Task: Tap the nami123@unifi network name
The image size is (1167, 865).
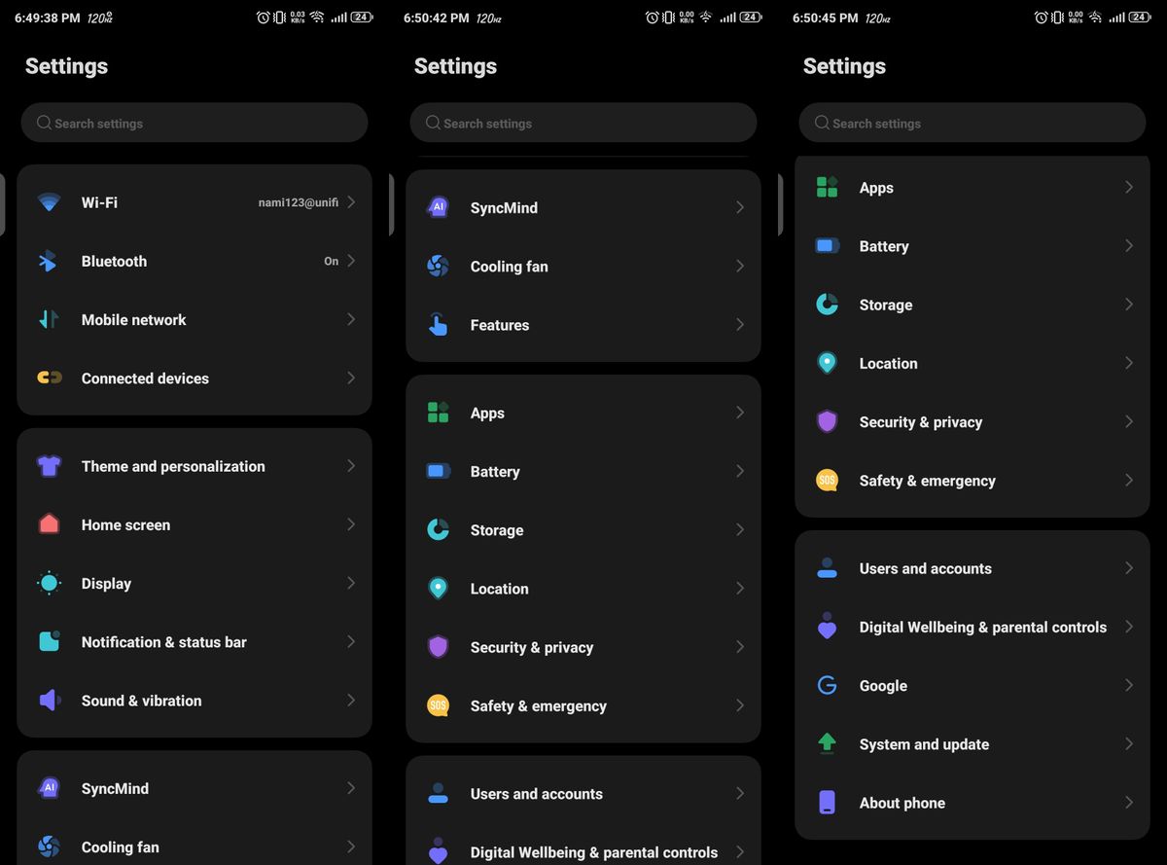Action: (299, 202)
